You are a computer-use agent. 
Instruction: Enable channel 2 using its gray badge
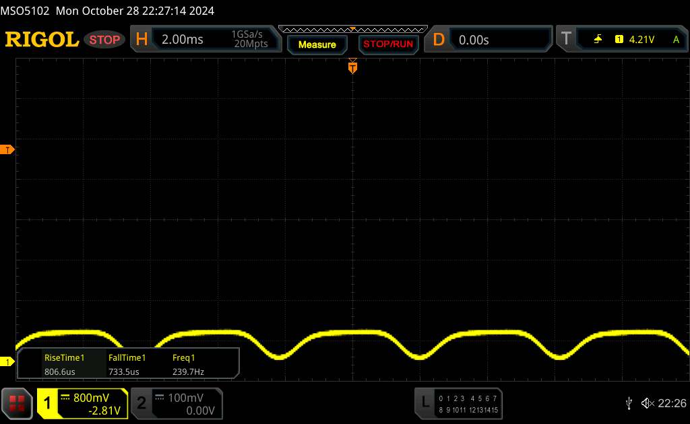[x=142, y=403]
